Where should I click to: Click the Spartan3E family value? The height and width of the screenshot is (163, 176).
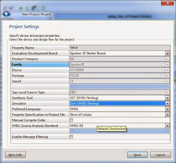coord(117,65)
